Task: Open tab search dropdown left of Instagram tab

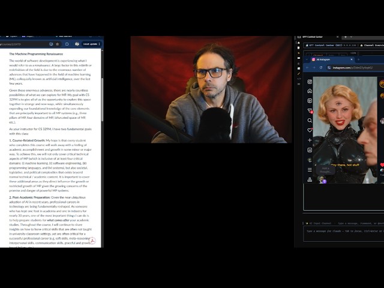Action: (x=307, y=59)
